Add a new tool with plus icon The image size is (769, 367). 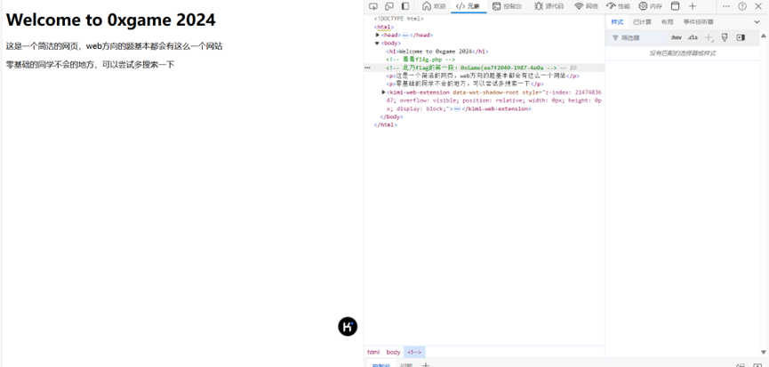693,6
